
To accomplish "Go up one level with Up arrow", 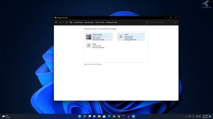I will 67,22.
